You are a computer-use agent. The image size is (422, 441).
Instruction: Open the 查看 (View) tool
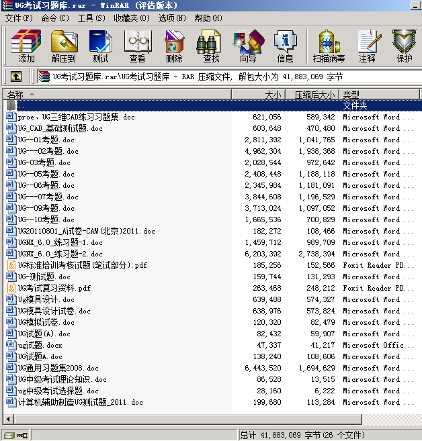tap(137, 46)
